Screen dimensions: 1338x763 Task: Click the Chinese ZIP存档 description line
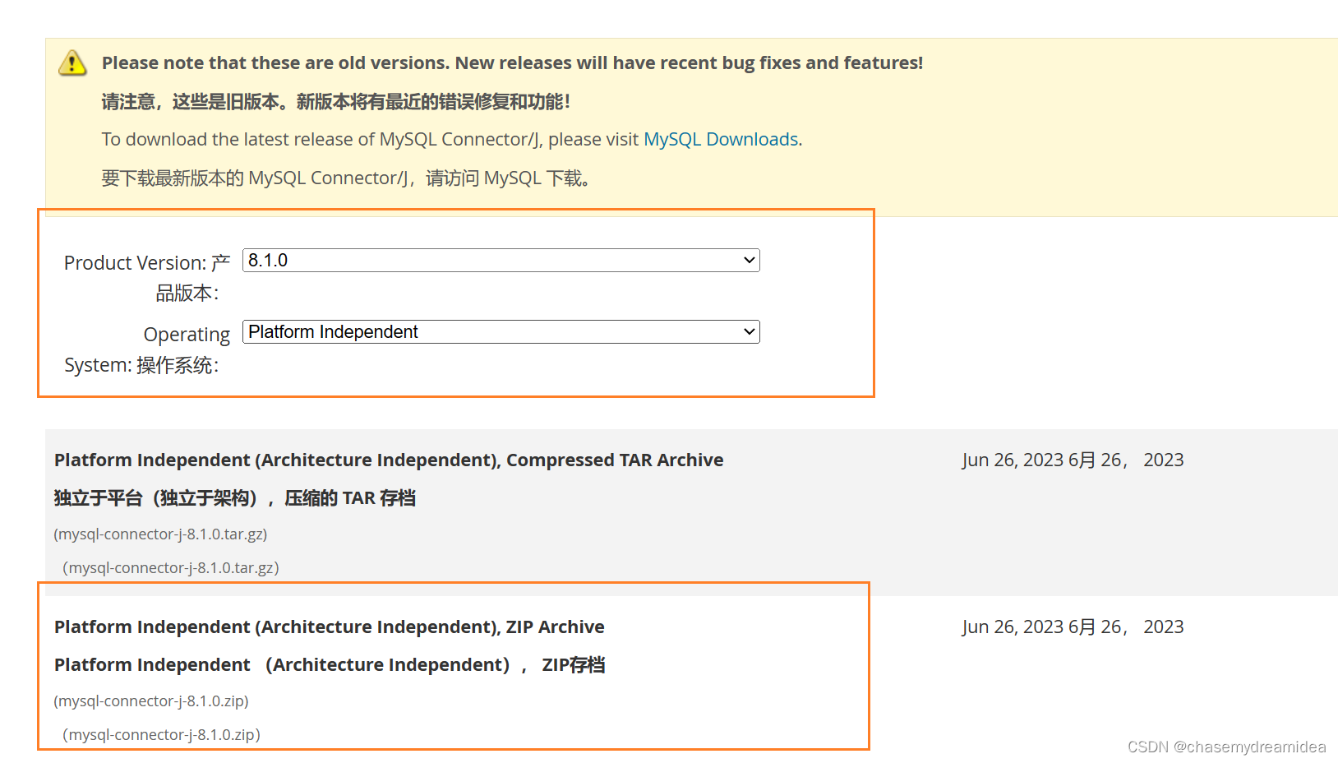330,665
